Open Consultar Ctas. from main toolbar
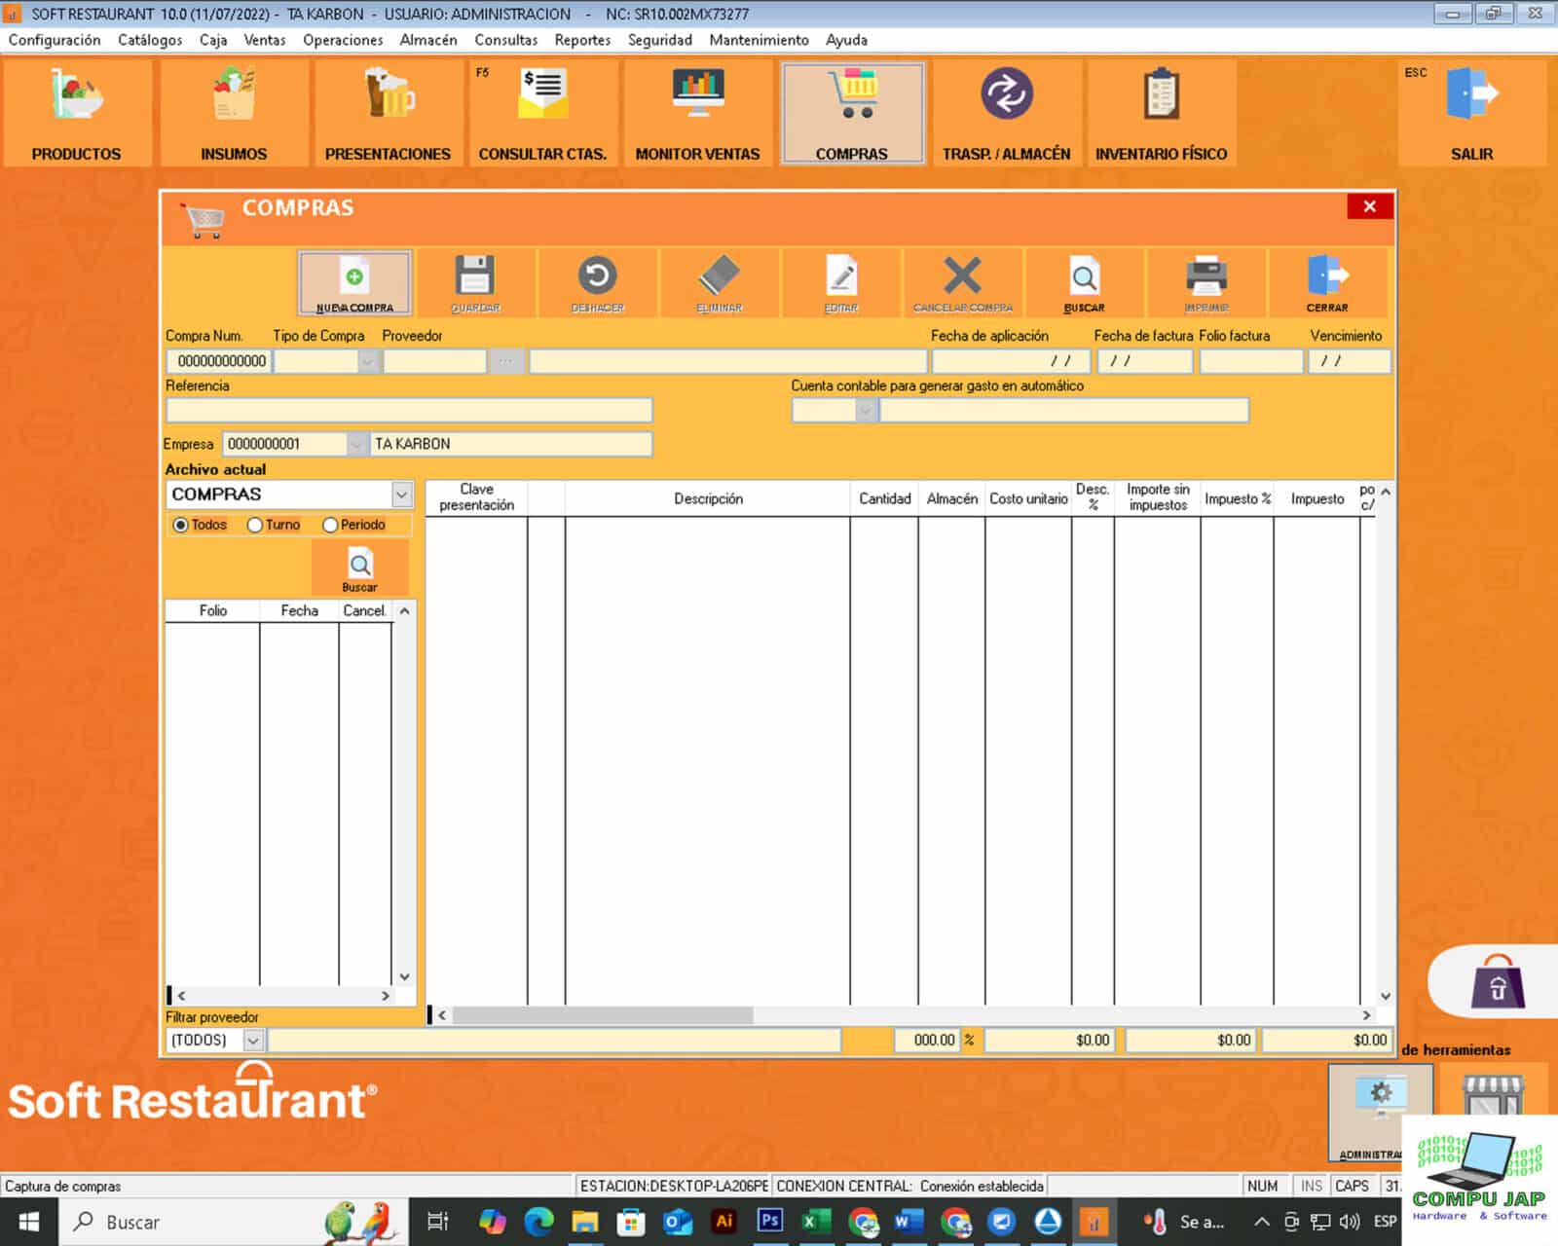This screenshot has width=1558, height=1246. 542,112
